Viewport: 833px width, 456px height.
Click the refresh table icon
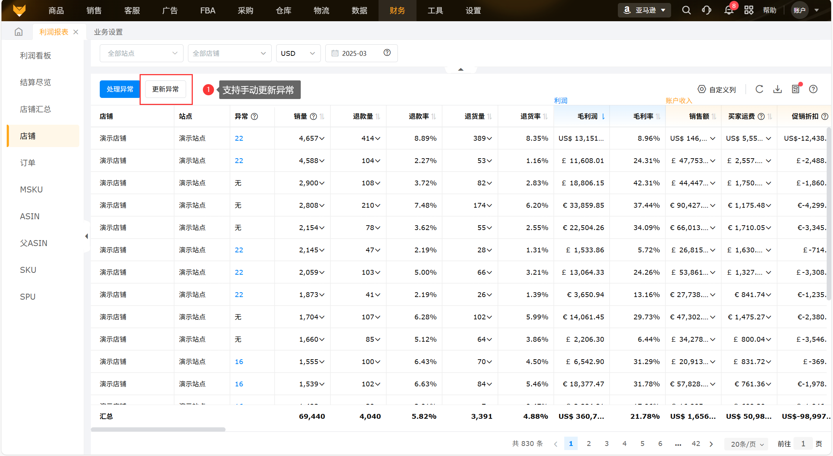tap(759, 89)
